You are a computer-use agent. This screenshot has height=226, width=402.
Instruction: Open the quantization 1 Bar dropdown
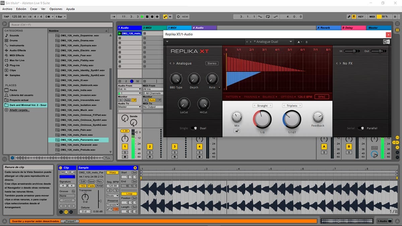pyautogui.click(x=61, y=16)
